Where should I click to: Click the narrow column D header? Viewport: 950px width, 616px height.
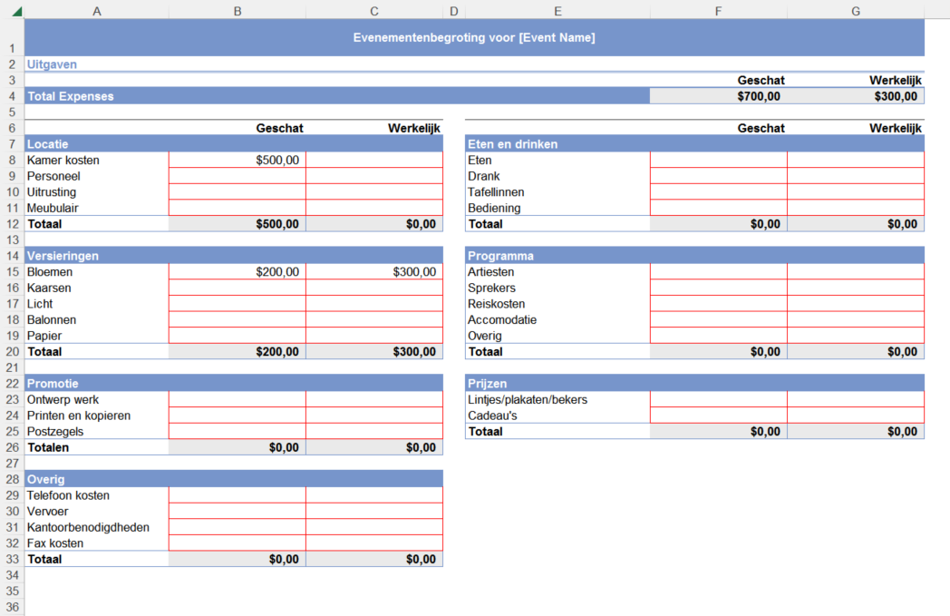tap(454, 11)
